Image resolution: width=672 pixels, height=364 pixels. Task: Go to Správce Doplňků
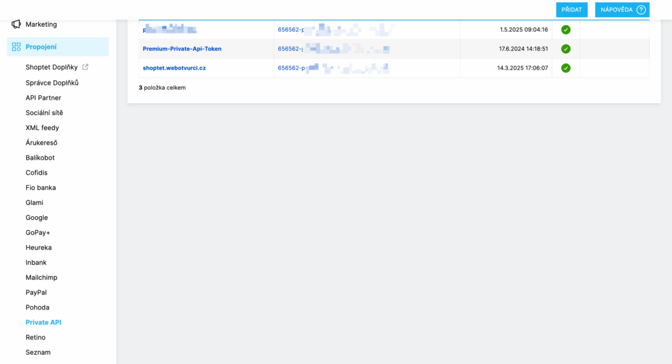(x=52, y=83)
